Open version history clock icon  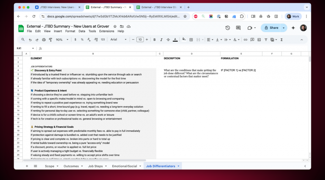(x=227, y=28)
